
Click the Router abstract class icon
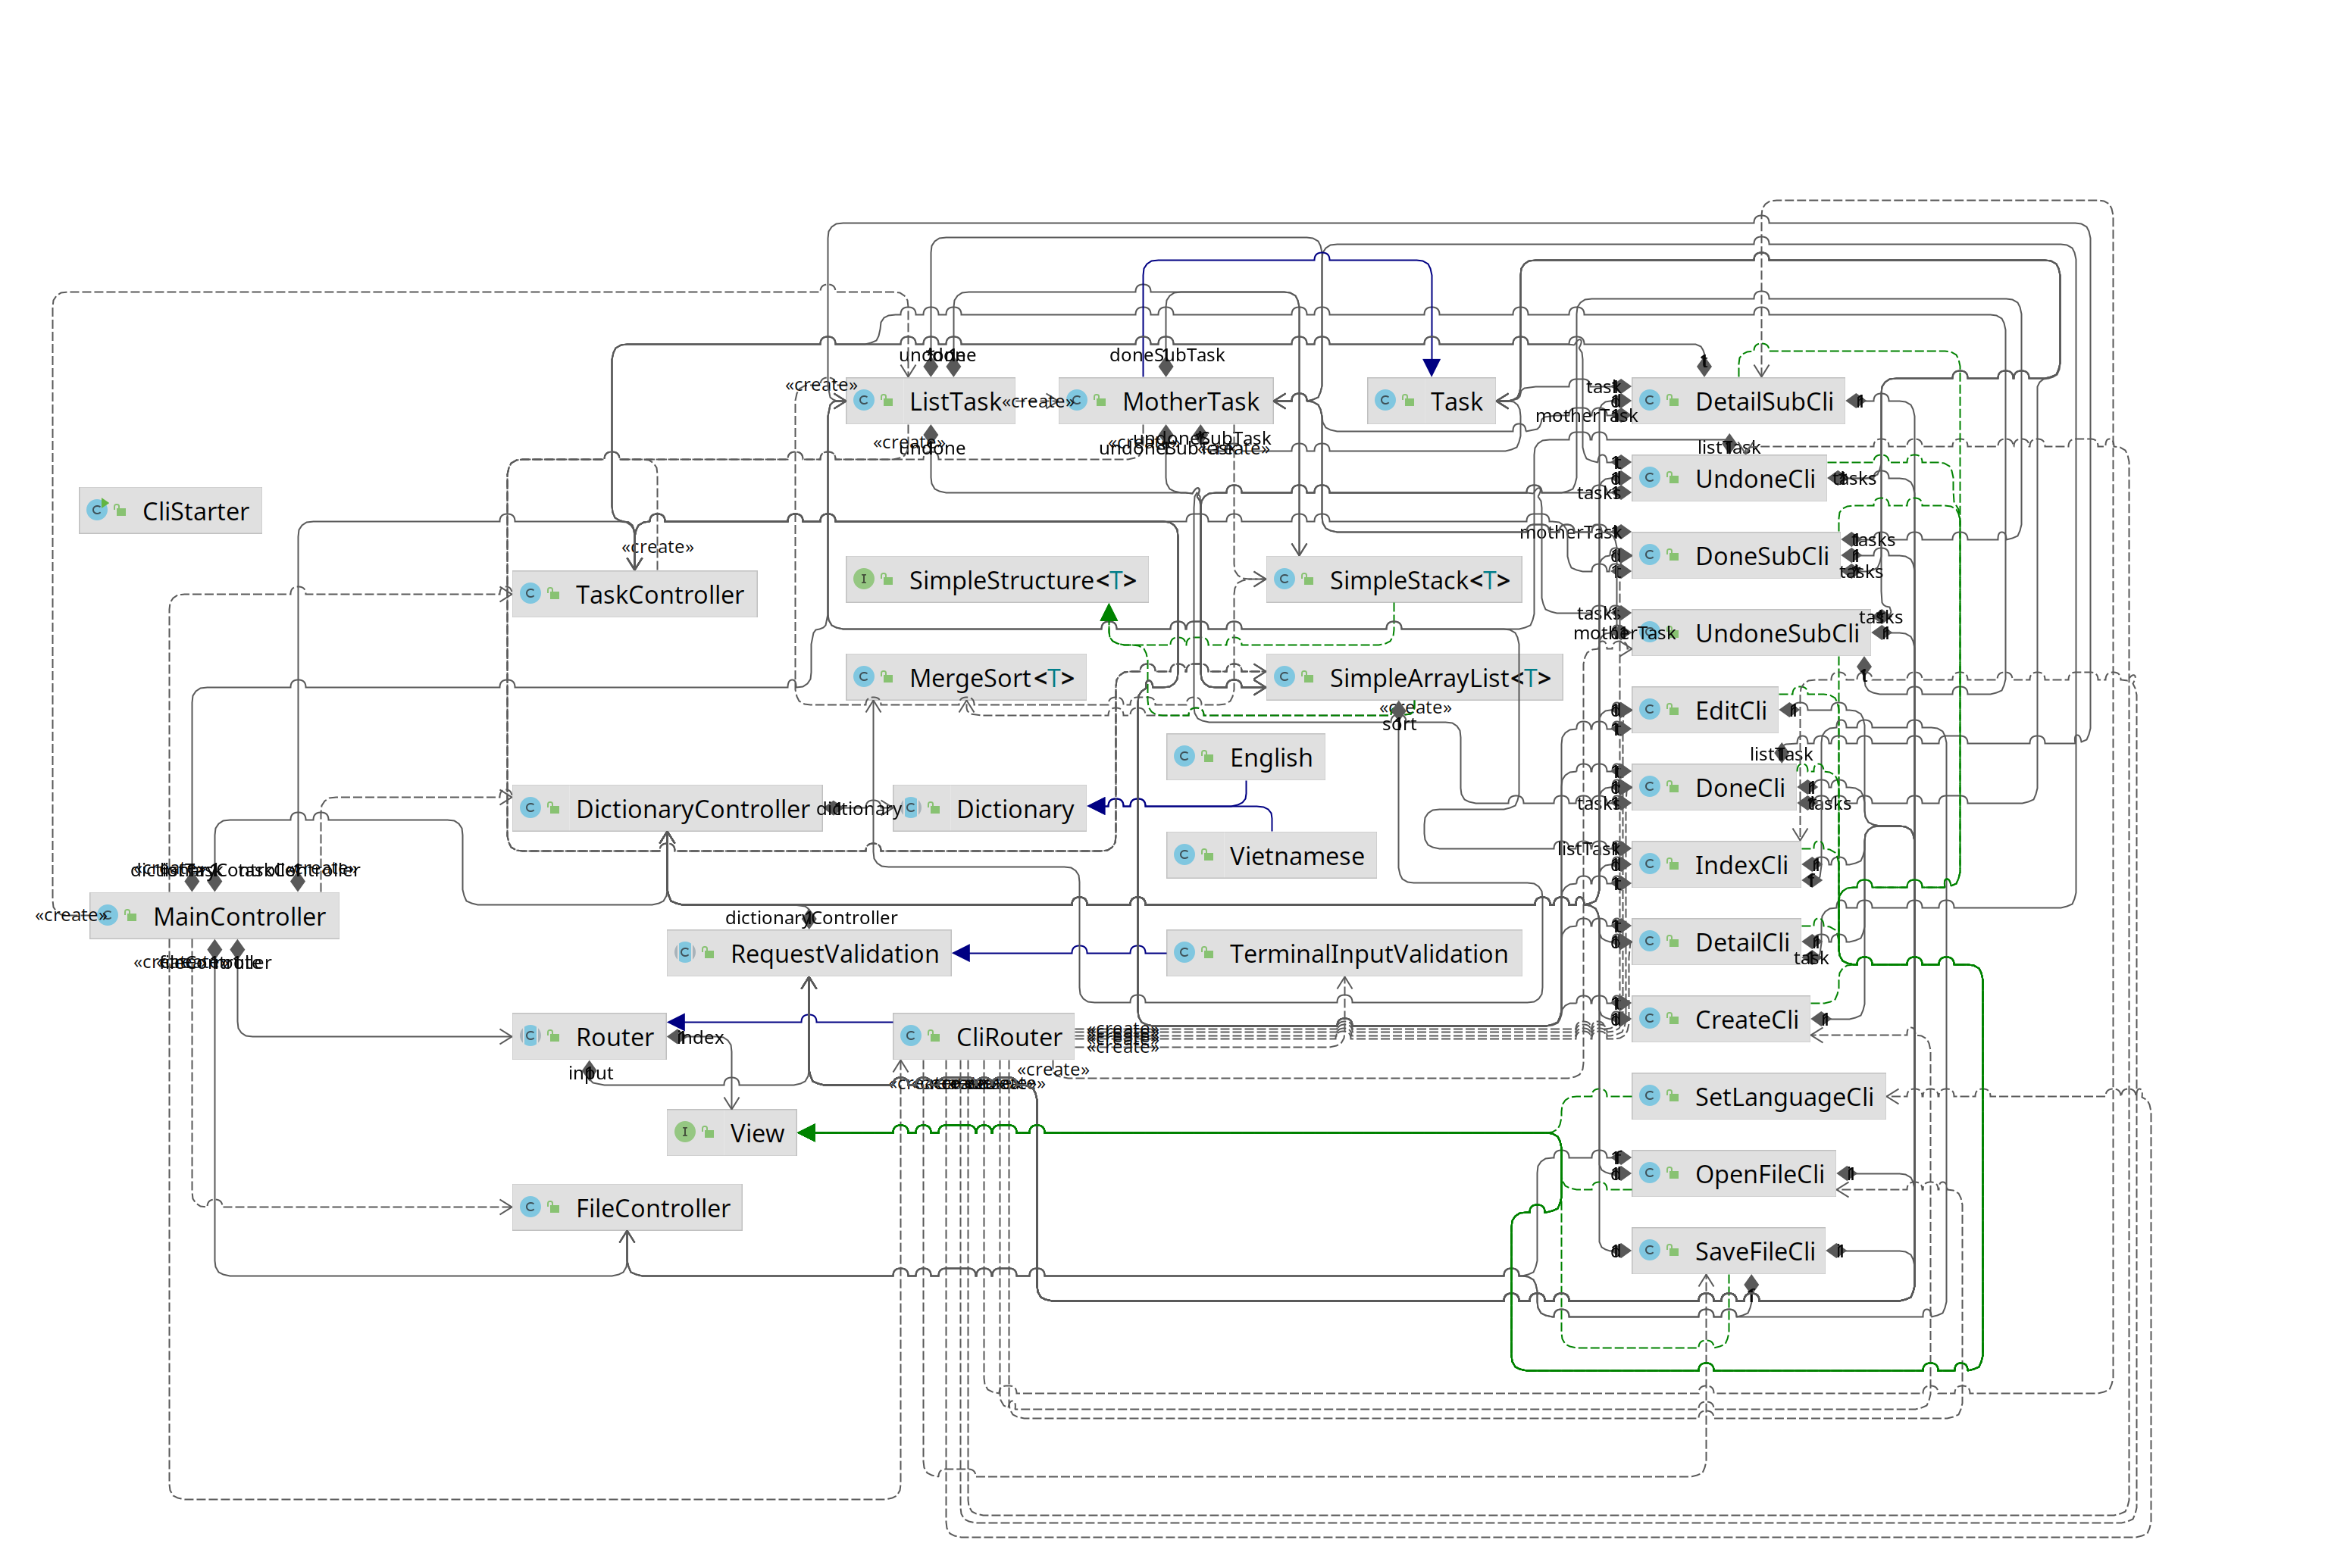tap(531, 1036)
